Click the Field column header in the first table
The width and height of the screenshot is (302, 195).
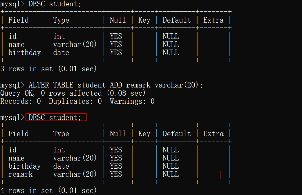tap(18, 20)
